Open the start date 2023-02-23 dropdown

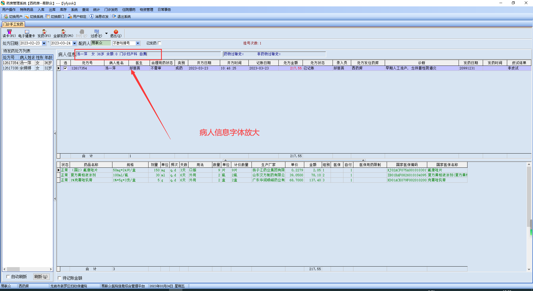coord(44,43)
